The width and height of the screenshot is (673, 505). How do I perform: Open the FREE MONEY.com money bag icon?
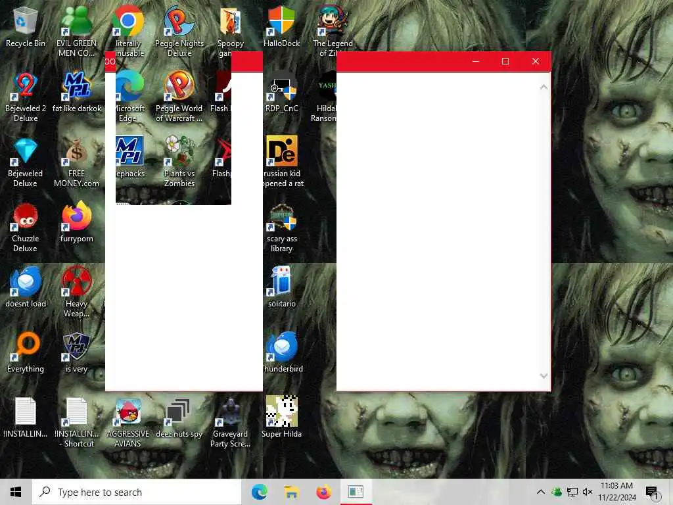pos(76,163)
